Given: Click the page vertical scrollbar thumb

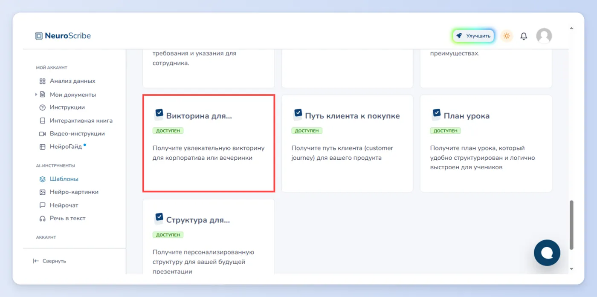Looking at the screenshot, I should pyautogui.click(x=571, y=226).
